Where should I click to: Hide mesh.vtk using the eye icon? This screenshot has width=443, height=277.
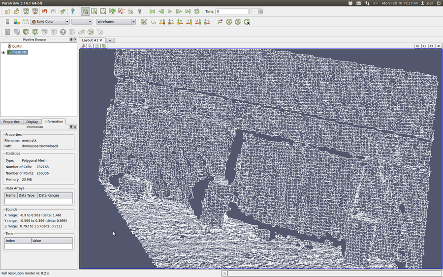(3, 52)
